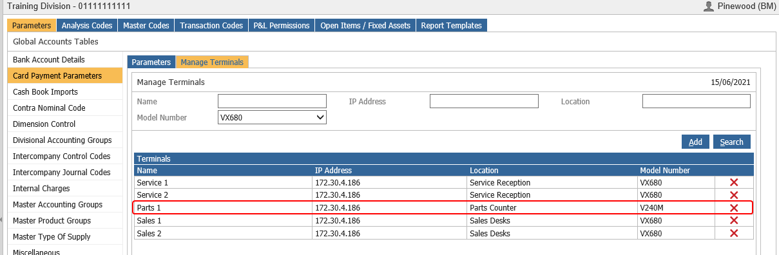Switch to the Analysis Codes tab
Screen dimensions: 779x255
coord(86,26)
